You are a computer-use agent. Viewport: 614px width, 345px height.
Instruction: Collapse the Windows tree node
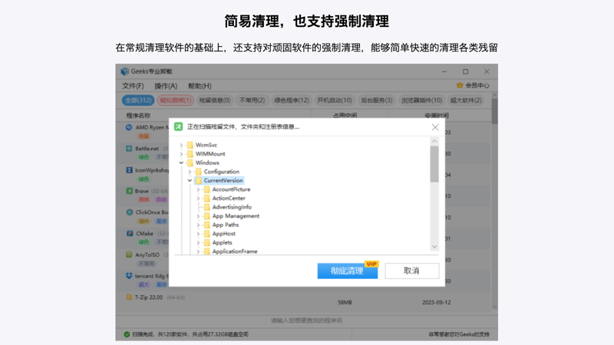[181, 163]
